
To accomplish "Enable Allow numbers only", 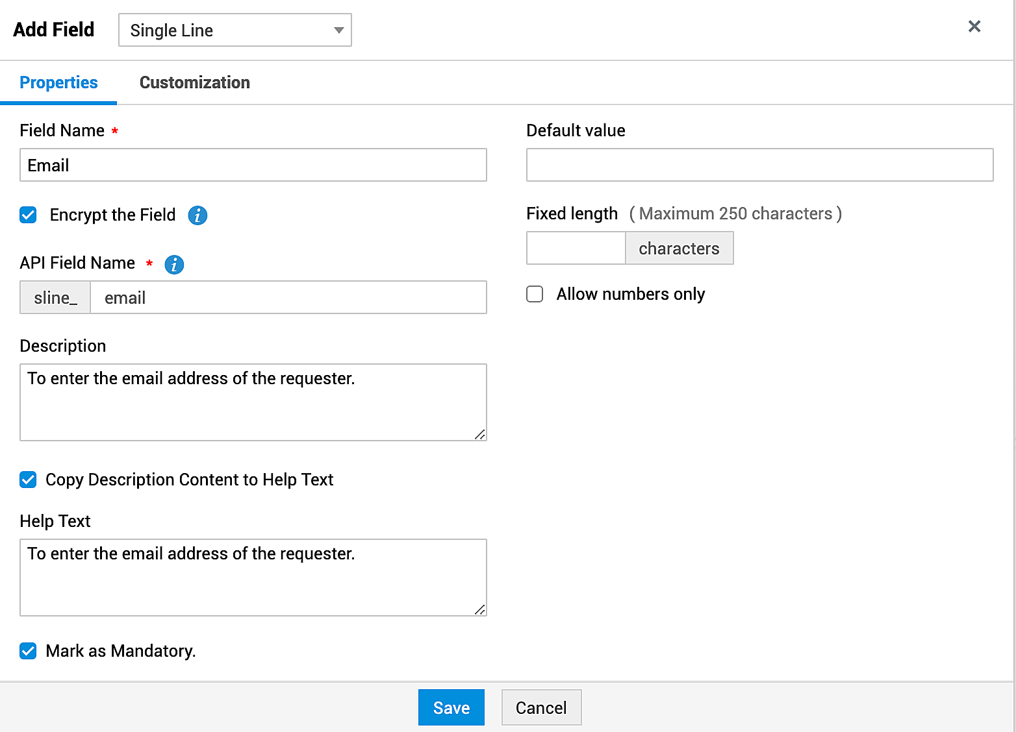I will (x=534, y=294).
